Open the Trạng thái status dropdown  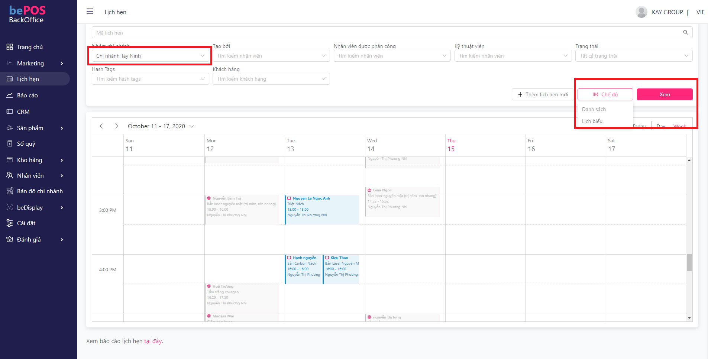tap(633, 56)
